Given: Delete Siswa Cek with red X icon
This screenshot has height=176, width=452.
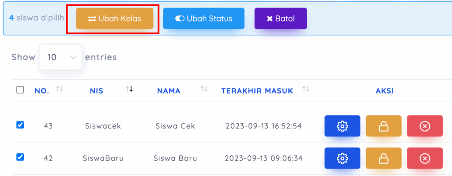Looking at the screenshot, I should 424,126.
